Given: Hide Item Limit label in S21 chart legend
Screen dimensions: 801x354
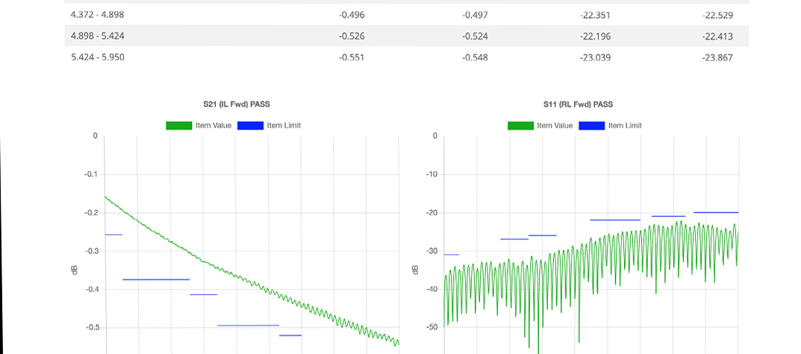Looking at the screenshot, I should click(x=284, y=125).
